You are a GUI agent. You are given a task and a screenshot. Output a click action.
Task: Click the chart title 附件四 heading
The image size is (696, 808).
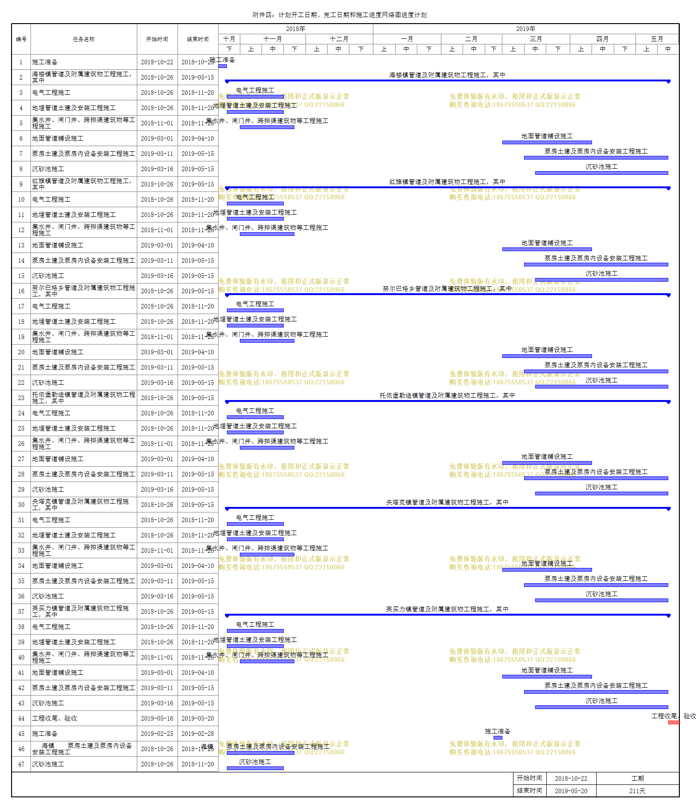coord(340,15)
